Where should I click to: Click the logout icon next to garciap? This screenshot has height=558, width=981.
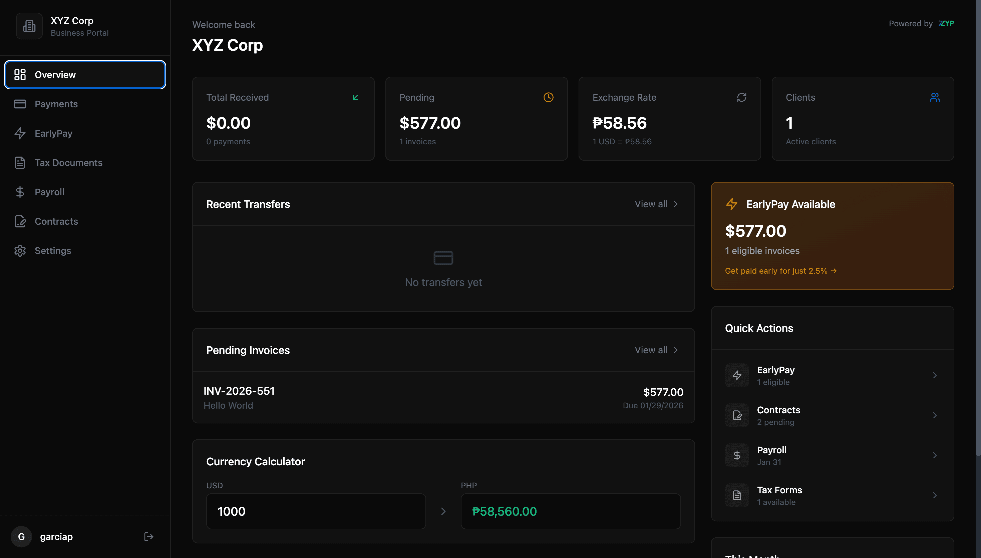[148, 537]
